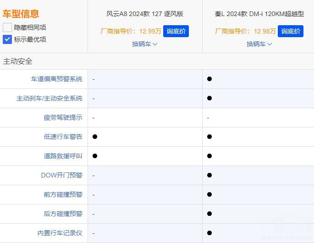This screenshot has height=243, width=314.
Task: Click the 低速行车警告 row label
Action: [63, 137]
